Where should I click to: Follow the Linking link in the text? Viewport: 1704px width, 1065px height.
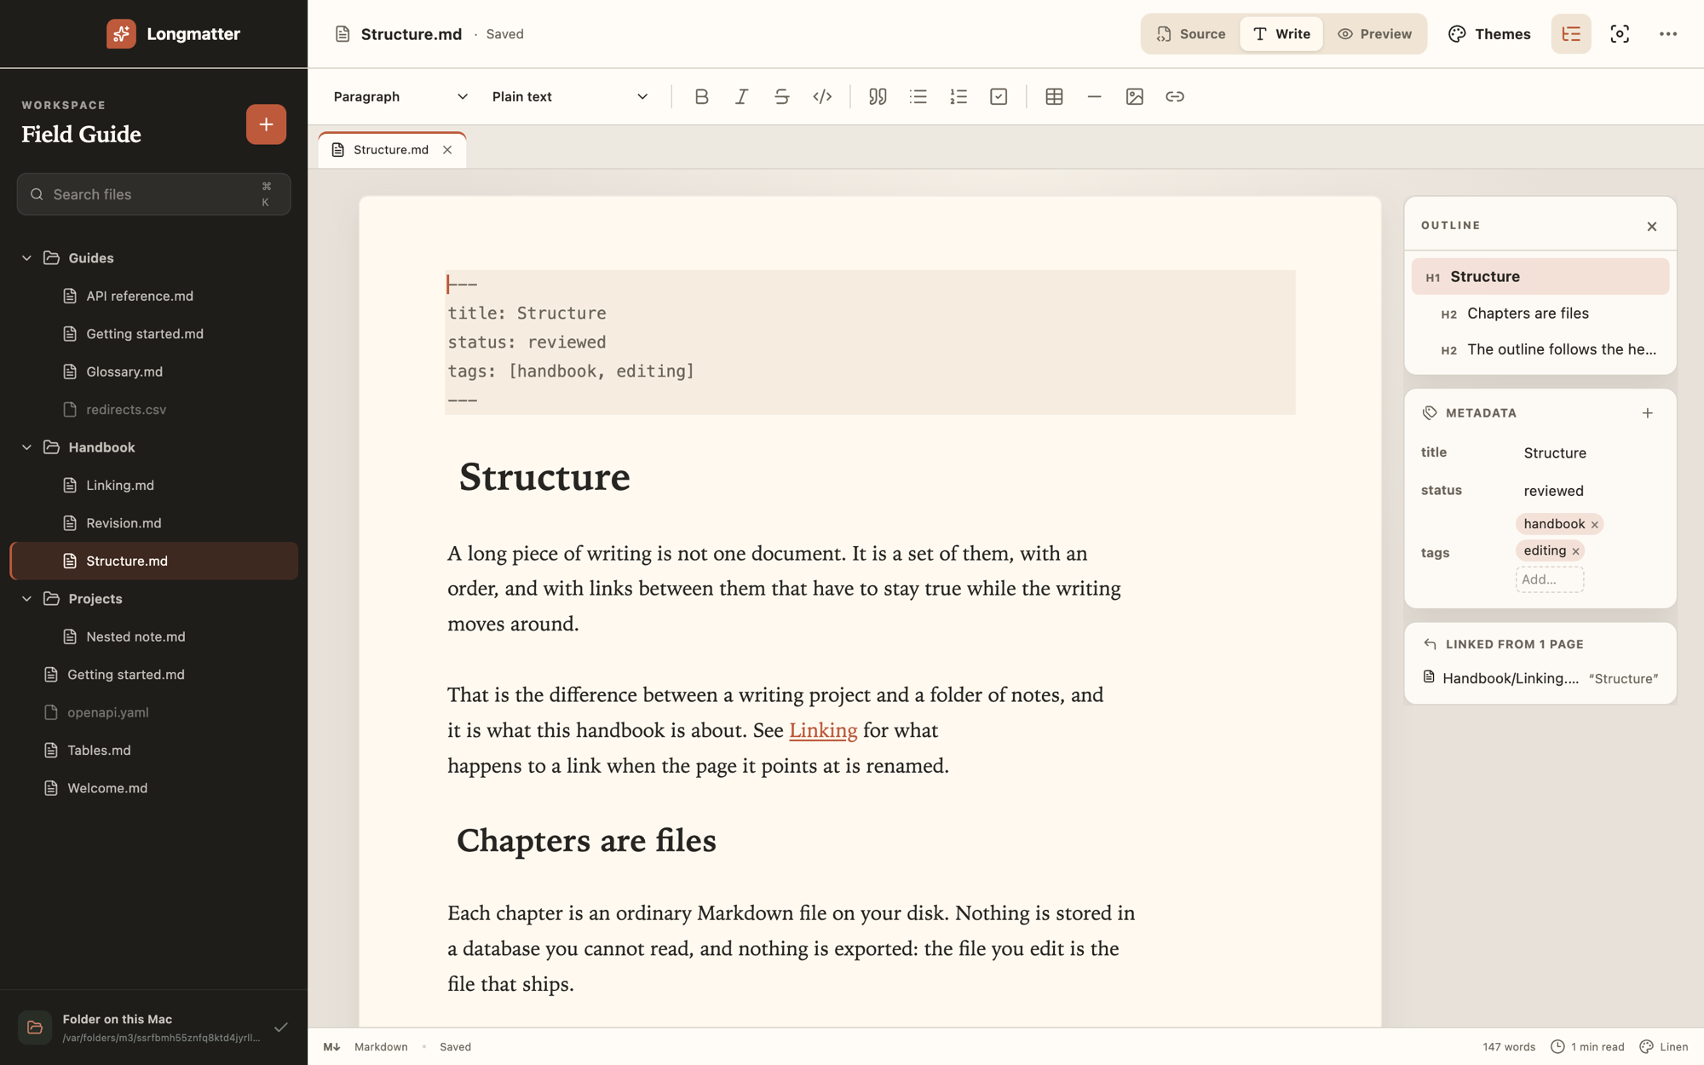(823, 730)
